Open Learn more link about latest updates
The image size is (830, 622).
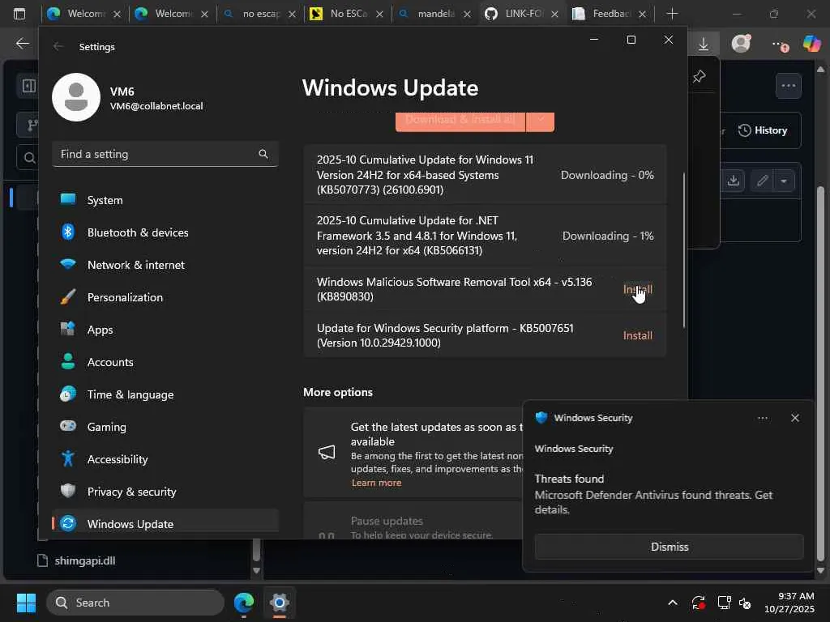(x=376, y=483)
